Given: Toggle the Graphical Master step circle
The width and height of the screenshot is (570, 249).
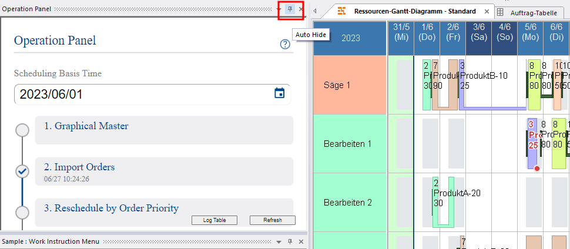Looking at the screenshot, I should tap(22, 130).
